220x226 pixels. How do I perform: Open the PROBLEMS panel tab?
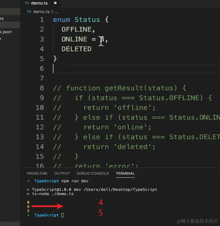37,174
